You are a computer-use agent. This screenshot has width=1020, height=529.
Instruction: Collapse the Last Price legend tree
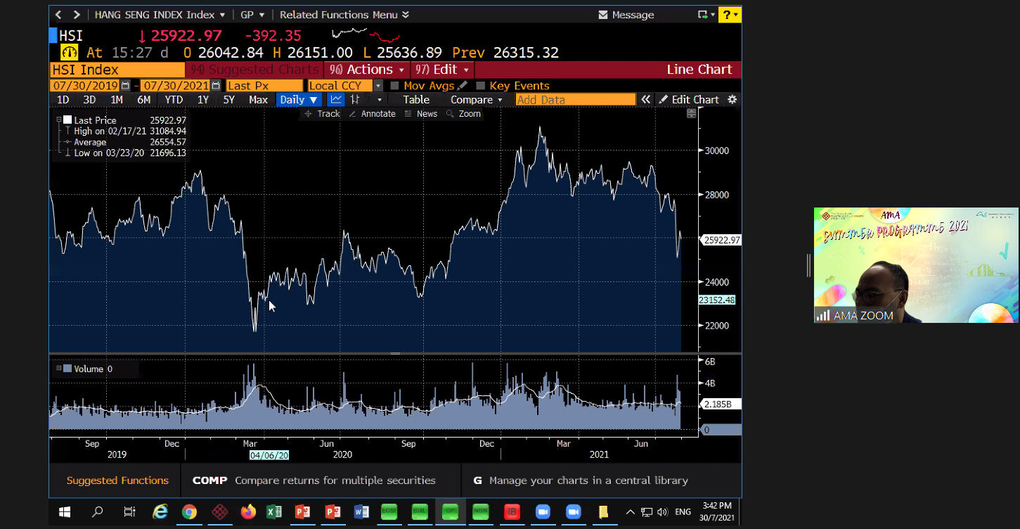click(59, 120)
